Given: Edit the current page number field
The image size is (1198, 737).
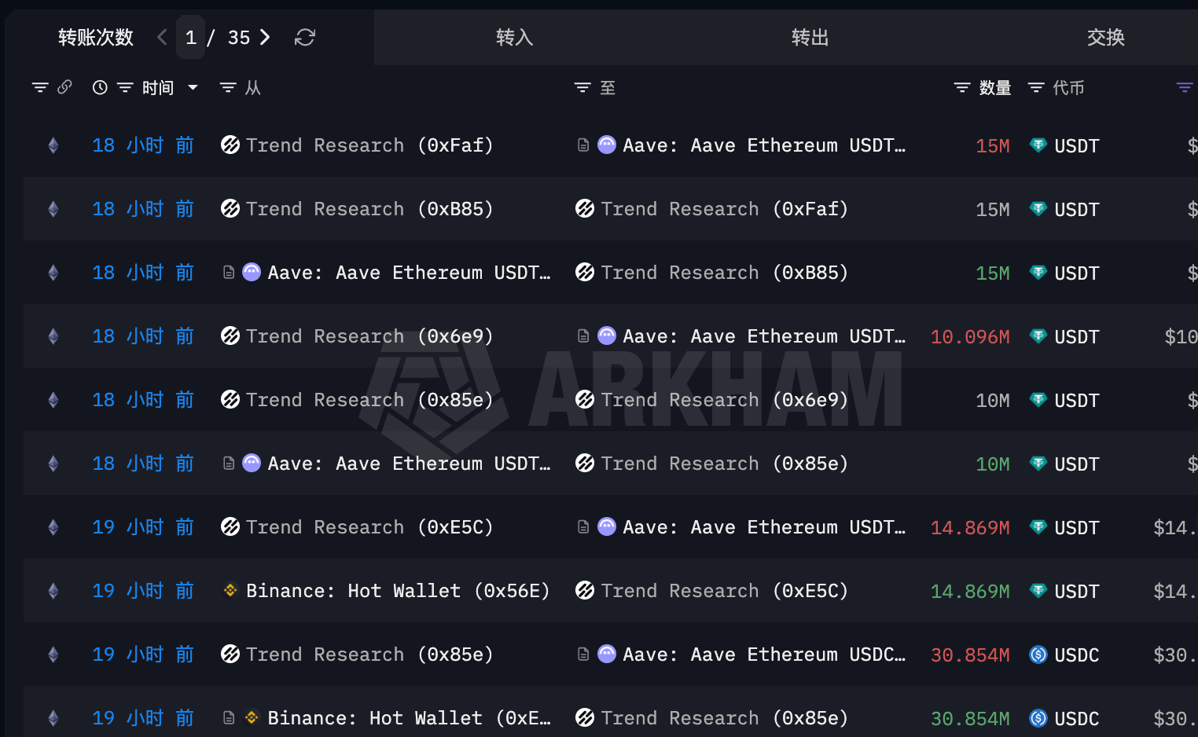Looking at the screenshot, I should tap(190, 37).
